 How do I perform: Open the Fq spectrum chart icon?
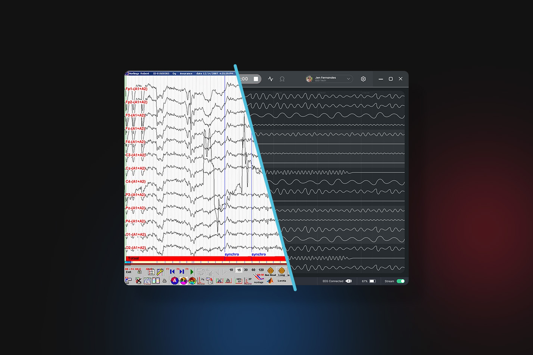(201, 281)
